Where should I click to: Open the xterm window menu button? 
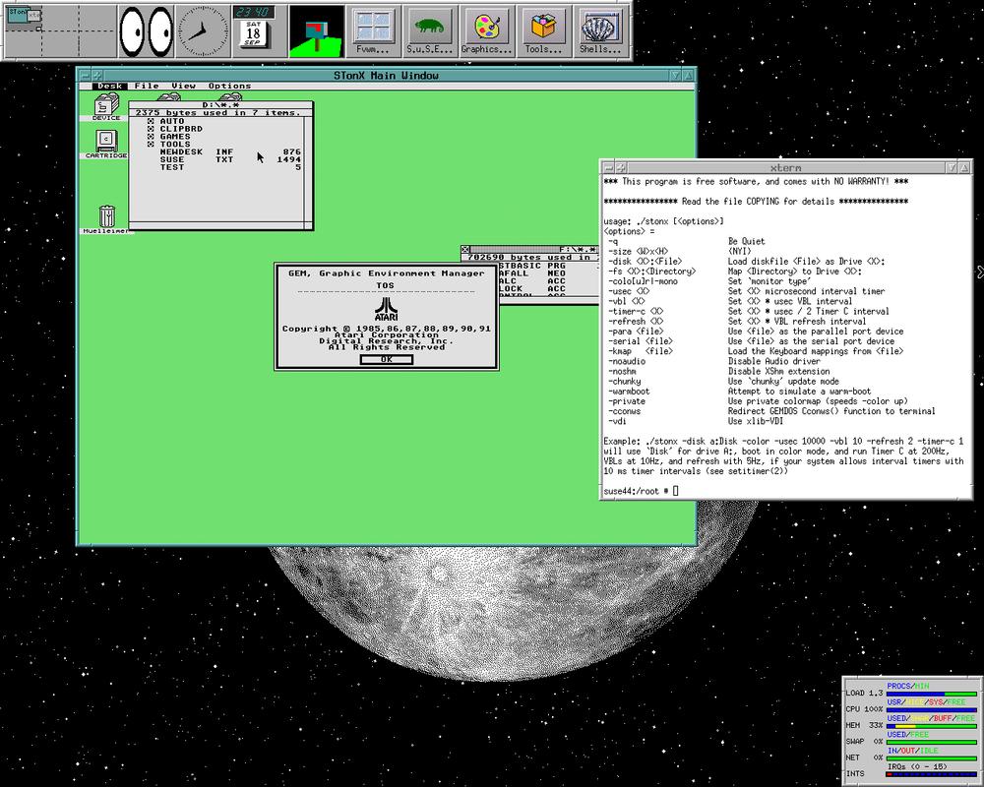tap(609, 167)
